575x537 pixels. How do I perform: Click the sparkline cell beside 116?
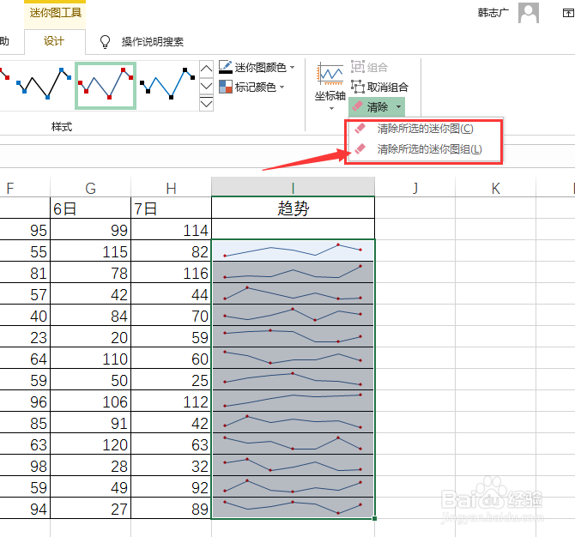point(293,272)
